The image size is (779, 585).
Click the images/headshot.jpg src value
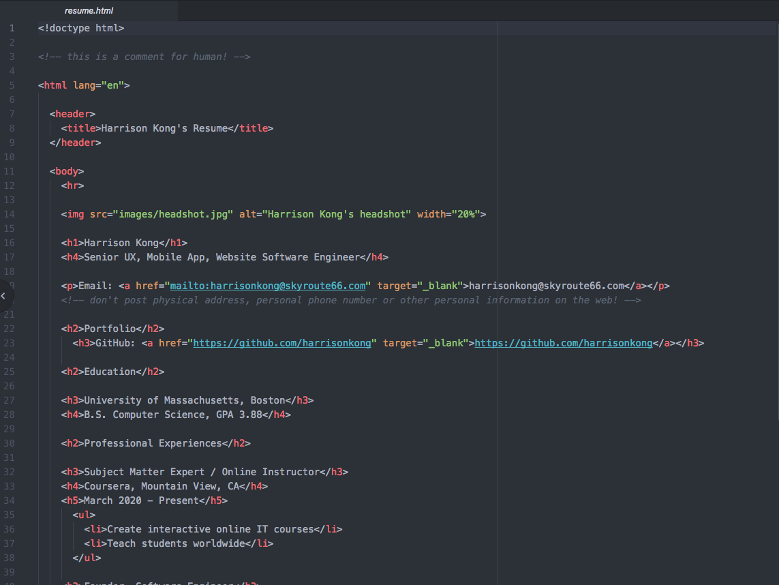click(173, 214)
